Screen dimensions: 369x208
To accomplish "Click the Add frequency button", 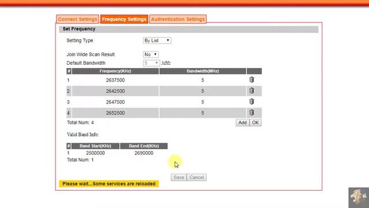I will tap(242, 122).
